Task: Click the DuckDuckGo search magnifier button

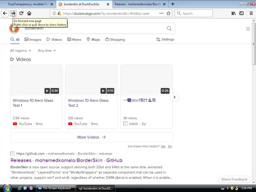Action: click(169, 28)
